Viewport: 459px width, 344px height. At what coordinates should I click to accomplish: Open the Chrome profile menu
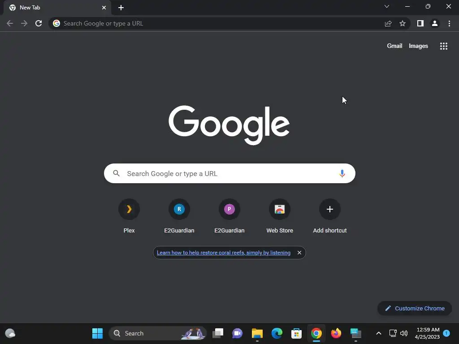click(435, 23)
